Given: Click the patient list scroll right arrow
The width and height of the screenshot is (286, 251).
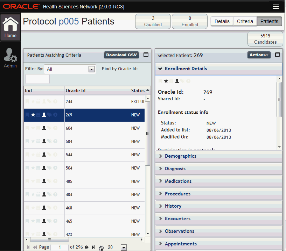Looking at the screenshot, I should pyautogui.click(x=141, y=239).
